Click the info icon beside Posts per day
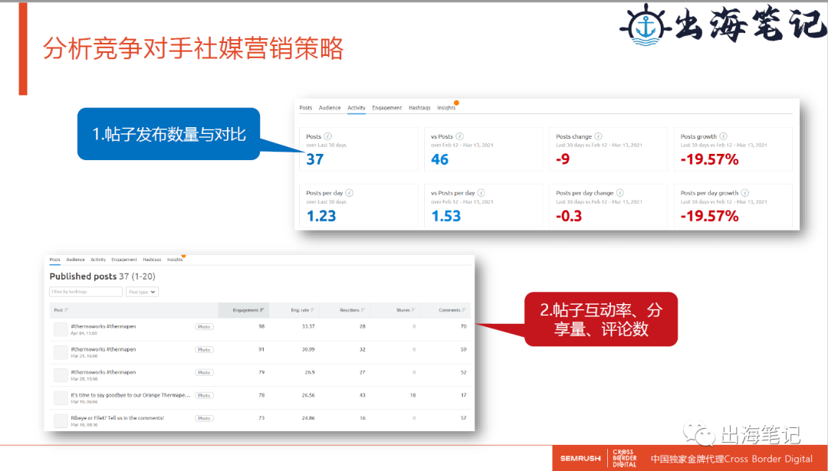The width and height of the screenshot is (828, 471). point(352,191)
